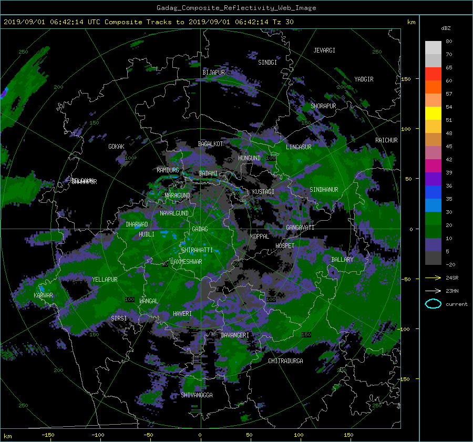The height and width of the screenshot is (442, 473).
Task: Click the SHORAPUR city label
Action: (323, 106)
